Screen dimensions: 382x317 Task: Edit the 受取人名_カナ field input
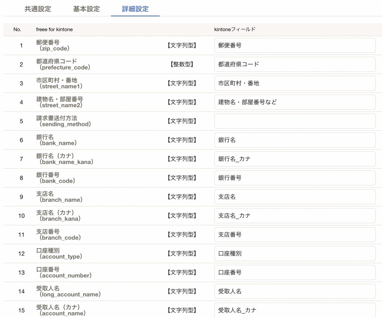click(295, 310)
